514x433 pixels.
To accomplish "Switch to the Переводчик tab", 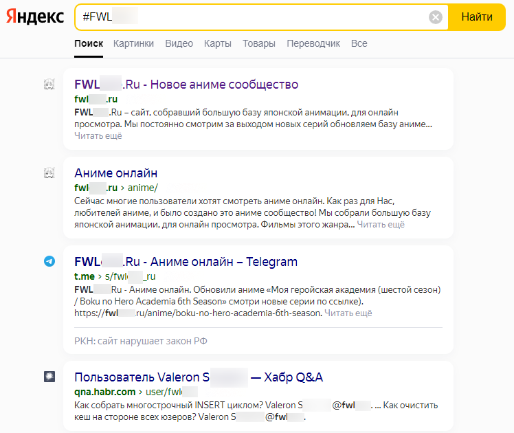I will (313, 43).
